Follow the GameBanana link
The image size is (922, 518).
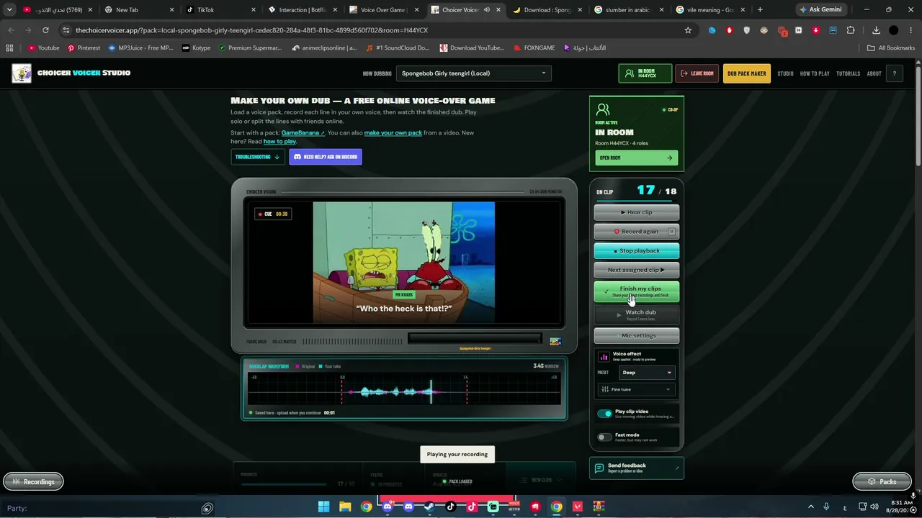303,133
